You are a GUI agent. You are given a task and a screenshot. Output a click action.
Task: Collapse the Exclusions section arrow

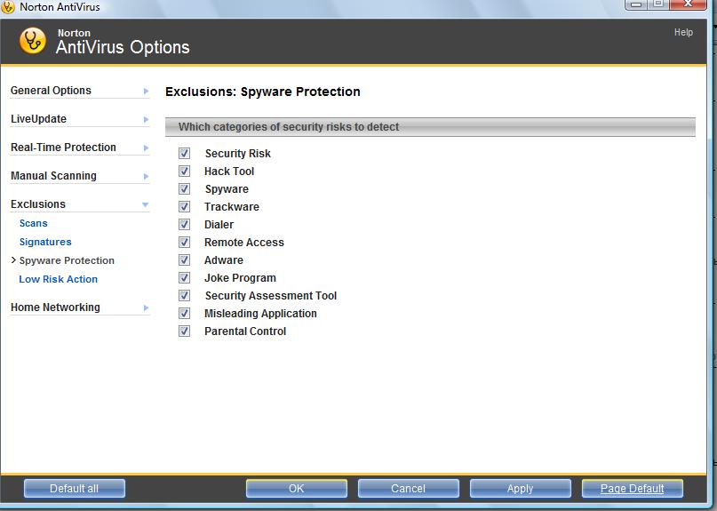coord(146,204)
